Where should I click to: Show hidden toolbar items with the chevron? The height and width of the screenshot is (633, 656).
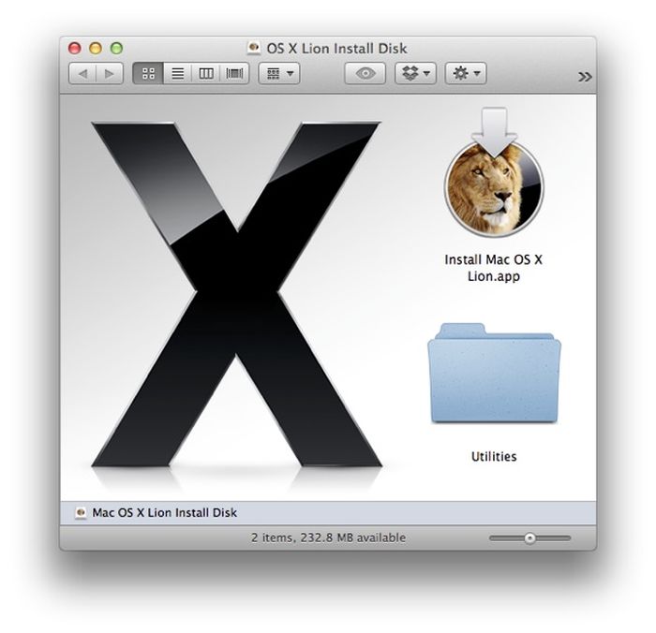(x=585, y=77)
